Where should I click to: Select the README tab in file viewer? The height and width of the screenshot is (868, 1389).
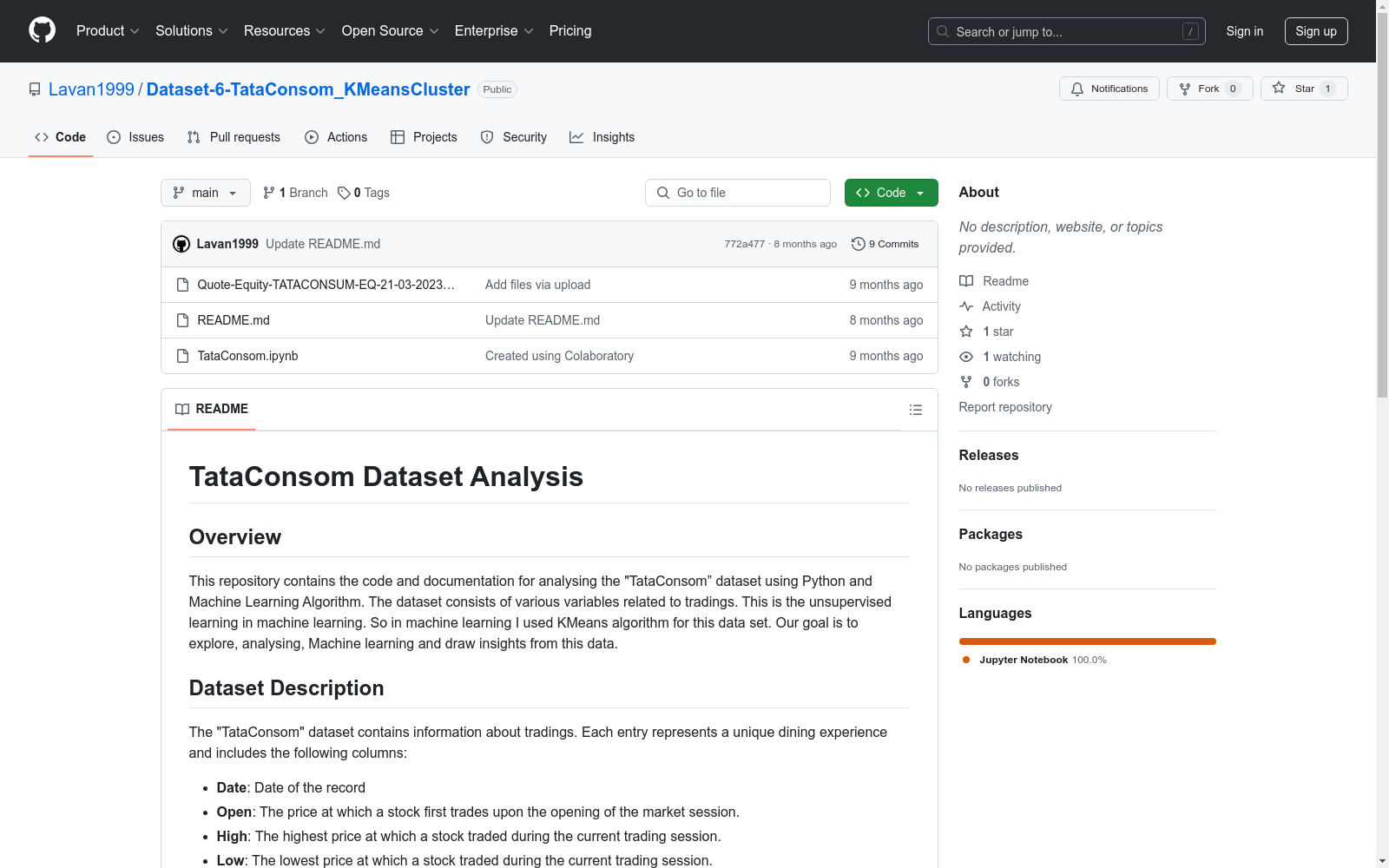[212, 409]
